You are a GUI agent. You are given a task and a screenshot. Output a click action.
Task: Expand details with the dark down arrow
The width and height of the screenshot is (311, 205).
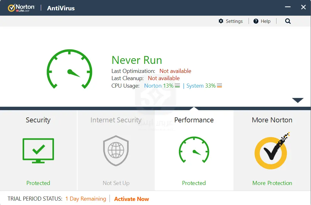coord(298,100)
